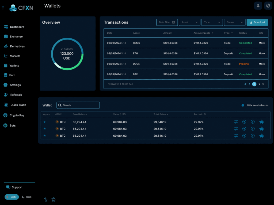Click the deposit down-arrow icon in second BTC row
274x205 pixels.
[x=252, y=129]
